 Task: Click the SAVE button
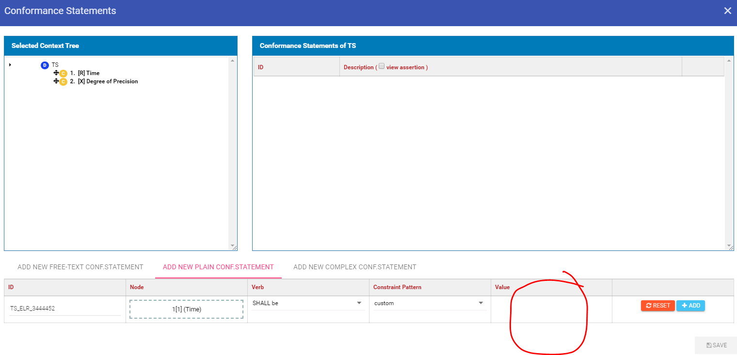(716, 345)
